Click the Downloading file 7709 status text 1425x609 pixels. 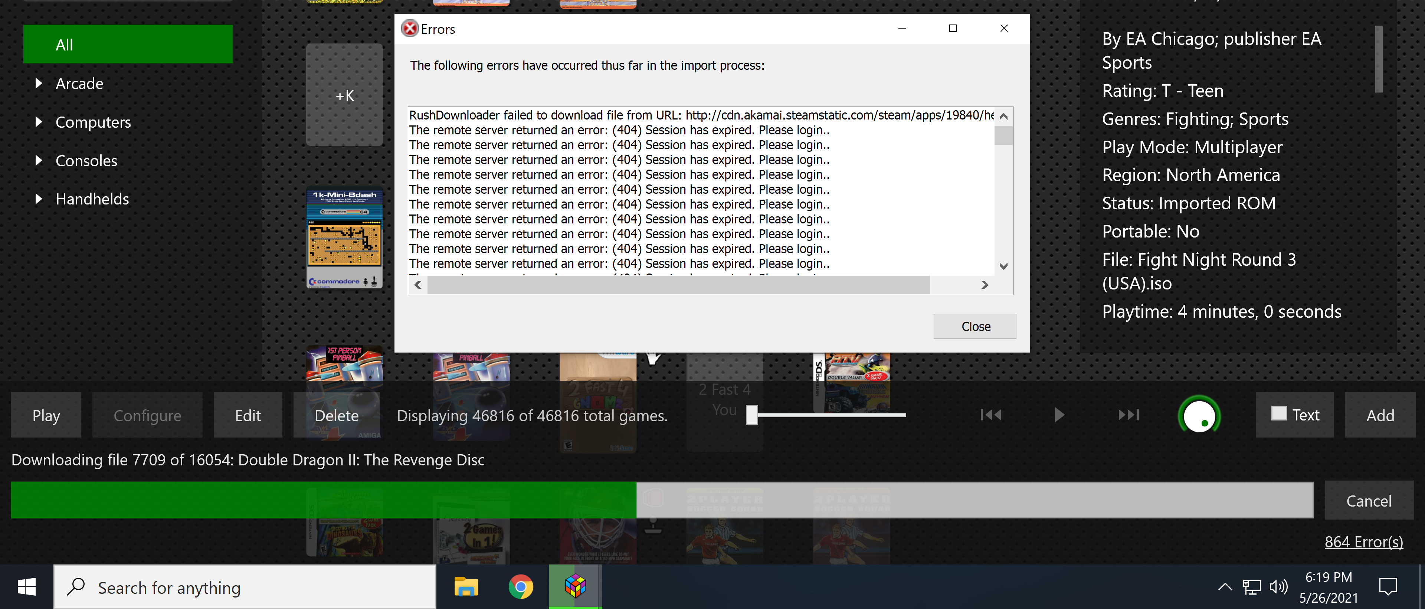pyautogui.click(x=248, y=460)
